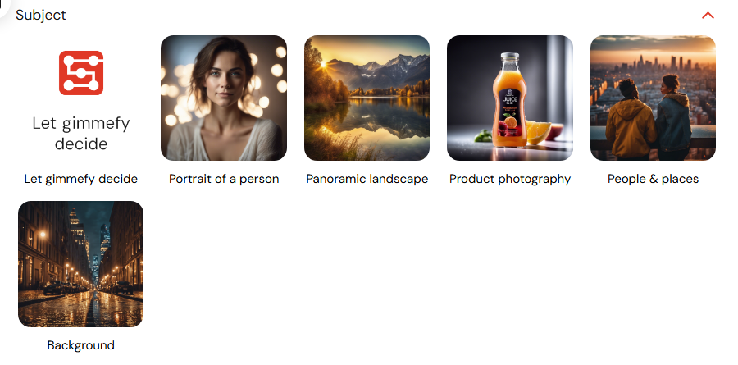
Task: Collapse the Subject section with the red chevron
Action: (x=708, y=16)
